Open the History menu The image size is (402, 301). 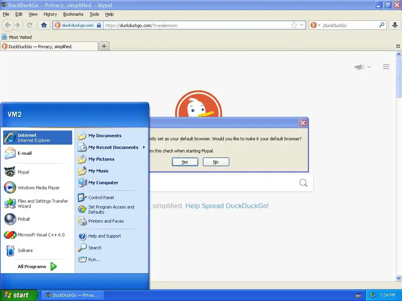click(x=50, y=14)
